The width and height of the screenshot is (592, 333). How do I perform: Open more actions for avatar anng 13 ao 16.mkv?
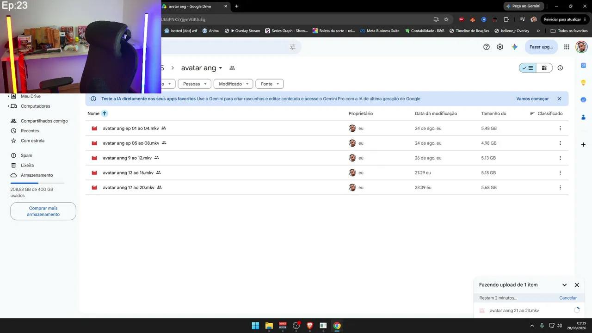click(560, 173)
